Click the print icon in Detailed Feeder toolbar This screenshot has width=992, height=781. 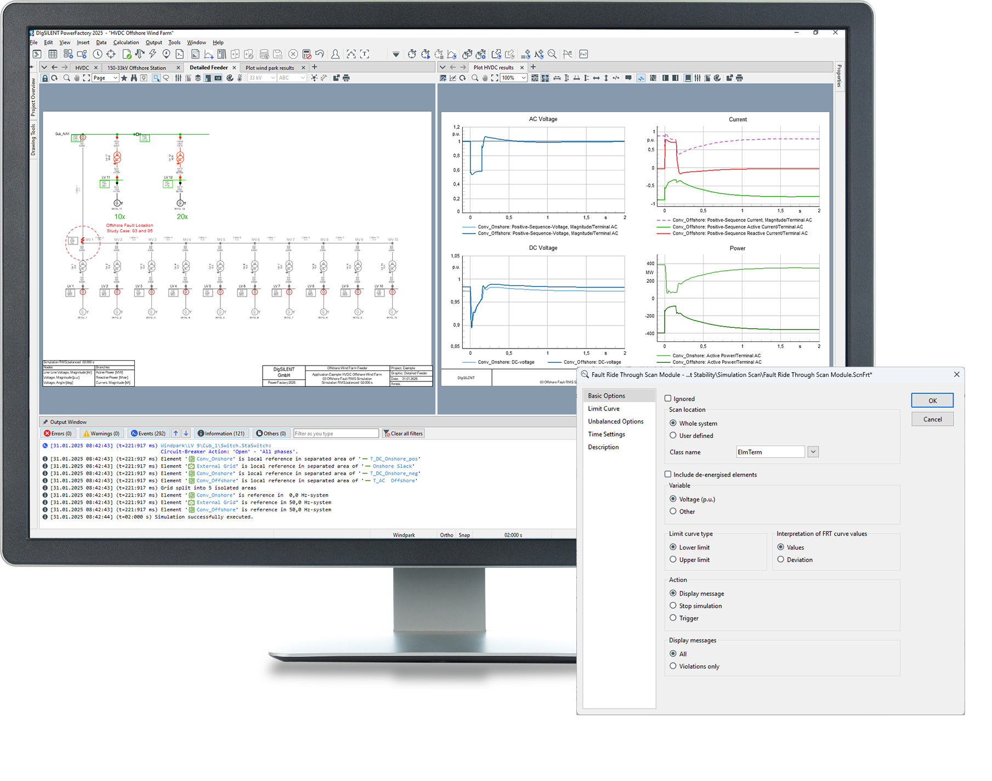coord(346,78)
